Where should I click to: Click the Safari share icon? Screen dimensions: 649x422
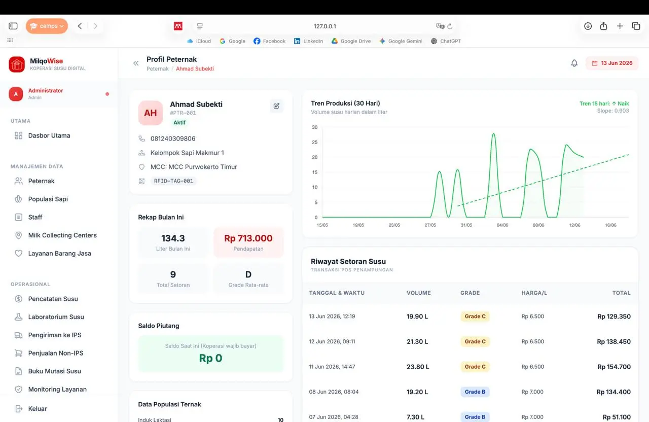603,26
